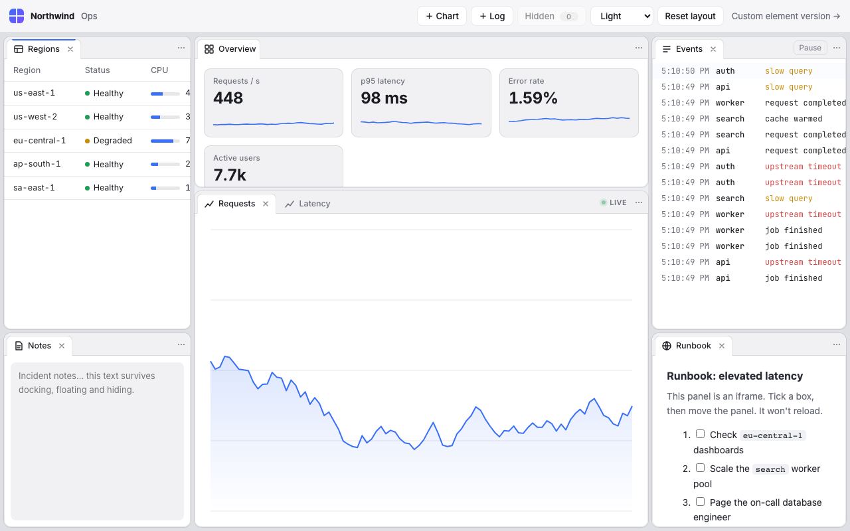Tick the Scale the search worker pool box
The image size is (850, 531).
700,468
